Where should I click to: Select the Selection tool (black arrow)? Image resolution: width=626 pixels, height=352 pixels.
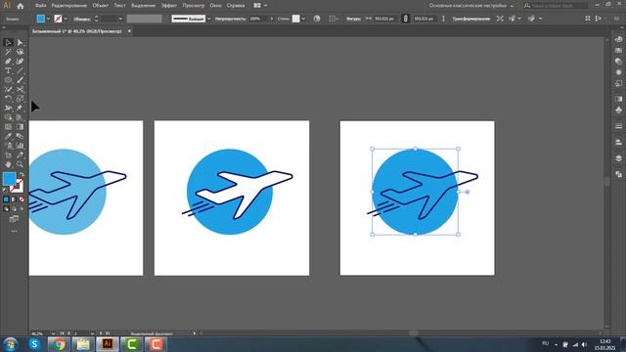point(8,42)
